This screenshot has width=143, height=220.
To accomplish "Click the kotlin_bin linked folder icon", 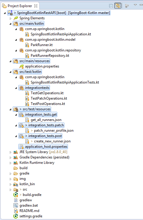I will (16, 184).
